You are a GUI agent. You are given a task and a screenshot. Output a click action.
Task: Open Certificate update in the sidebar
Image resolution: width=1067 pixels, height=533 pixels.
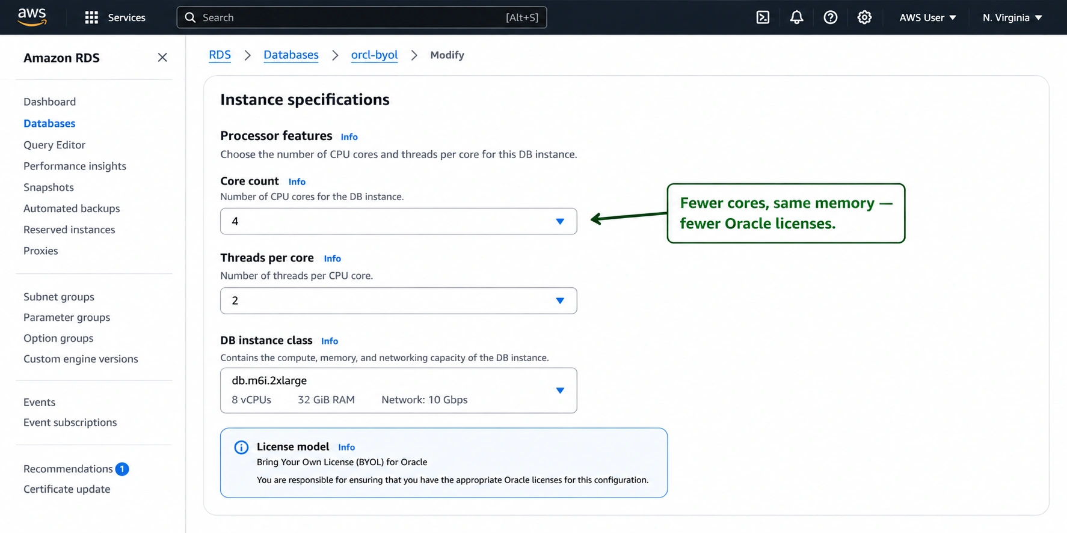coord(67,489)
